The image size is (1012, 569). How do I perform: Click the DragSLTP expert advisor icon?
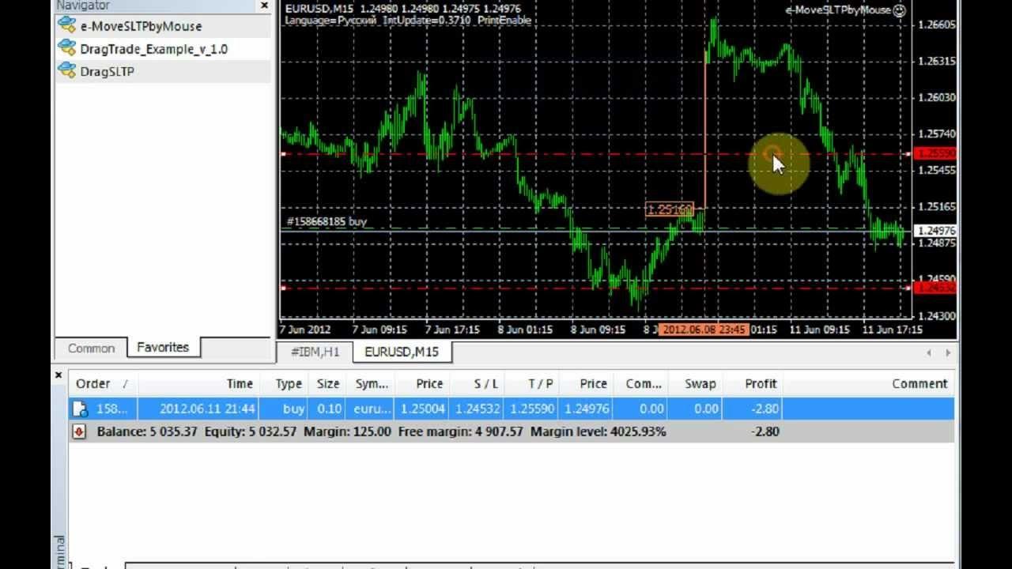point(67,71)
